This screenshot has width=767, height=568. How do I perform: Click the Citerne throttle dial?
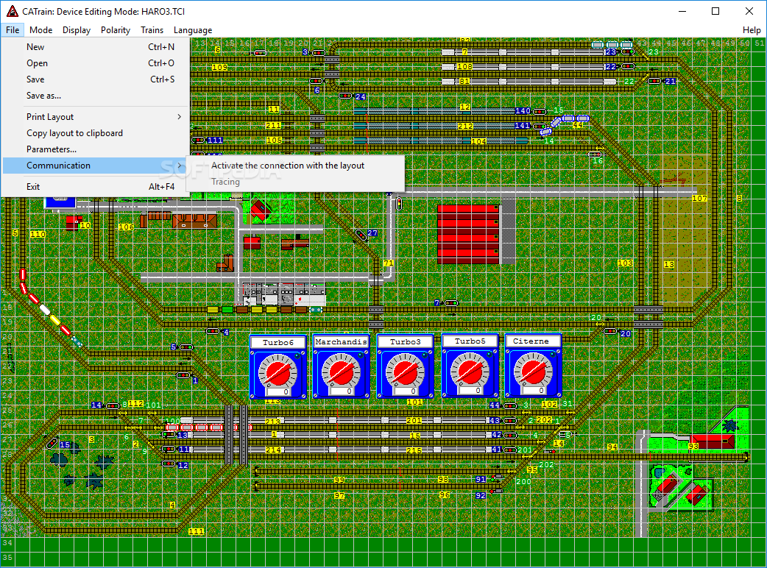pyautogui.click(x=533, y=372)
